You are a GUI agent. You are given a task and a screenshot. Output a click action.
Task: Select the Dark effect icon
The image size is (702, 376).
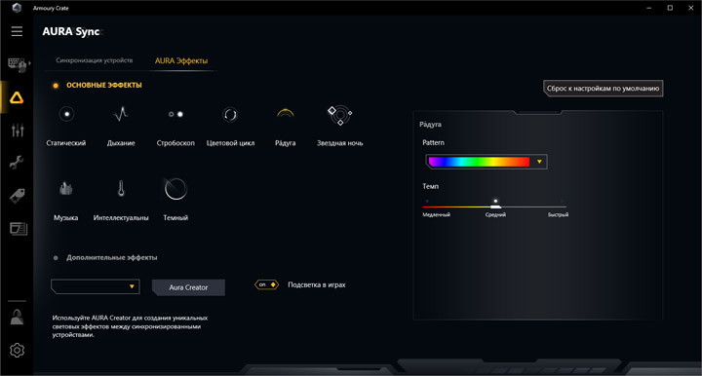click(x=175, y=189)
